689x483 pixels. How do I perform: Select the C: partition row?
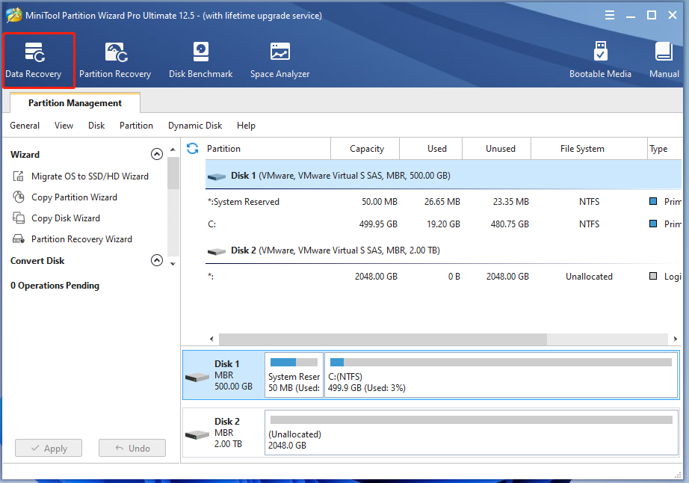pos(443,224)
